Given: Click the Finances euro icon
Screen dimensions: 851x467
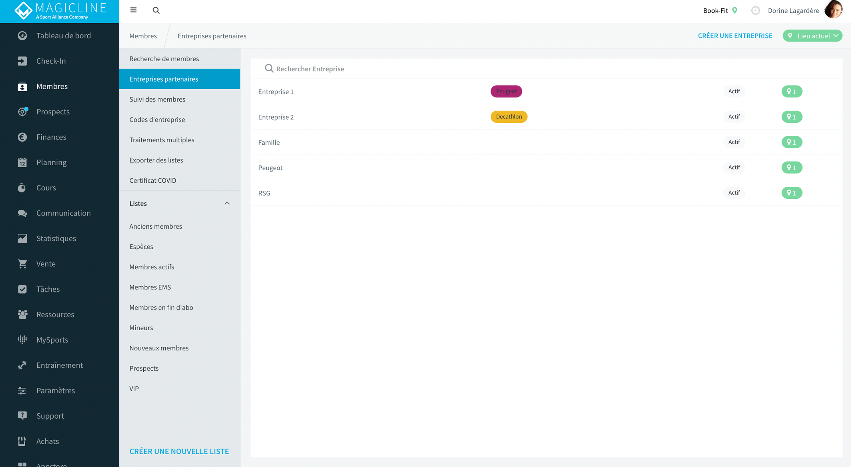Looking at the screenshot, I should pyautogui.click(x=22, y=137).
